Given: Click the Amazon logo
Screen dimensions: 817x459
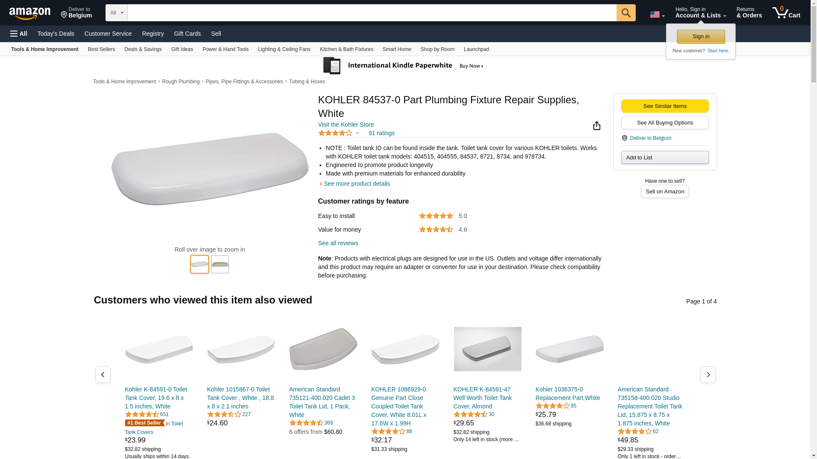Looking at the screenshot, I should pos(30,13).
